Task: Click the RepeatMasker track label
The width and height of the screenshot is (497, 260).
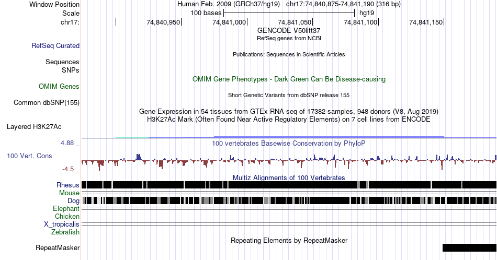Action: click(x=58, y=247)
